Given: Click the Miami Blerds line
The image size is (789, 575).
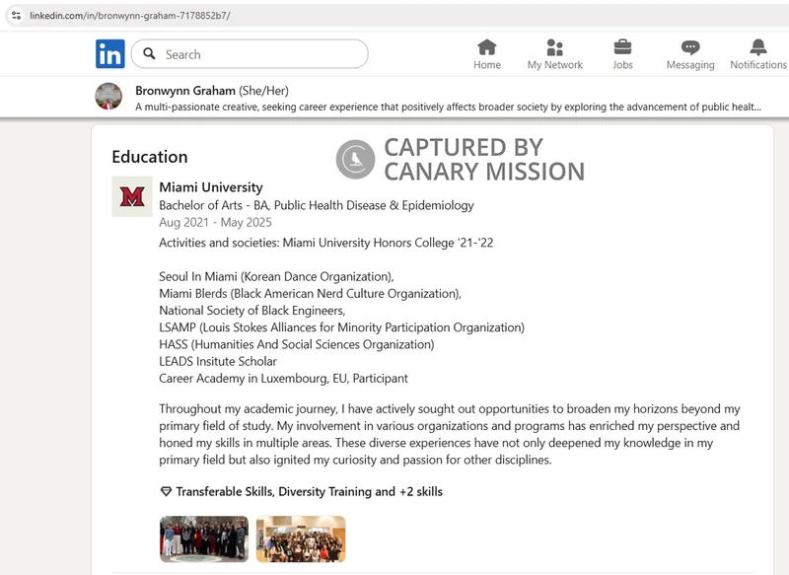Looking at the screenshot, I should (310, 293).
